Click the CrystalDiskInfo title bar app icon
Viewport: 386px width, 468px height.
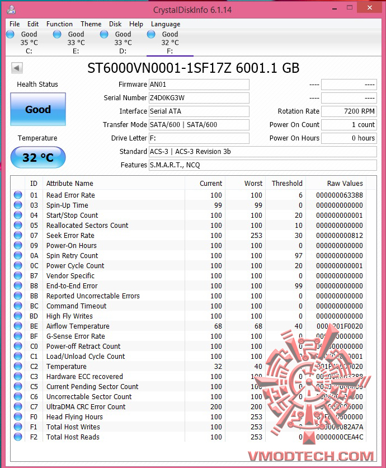(11, 10)
